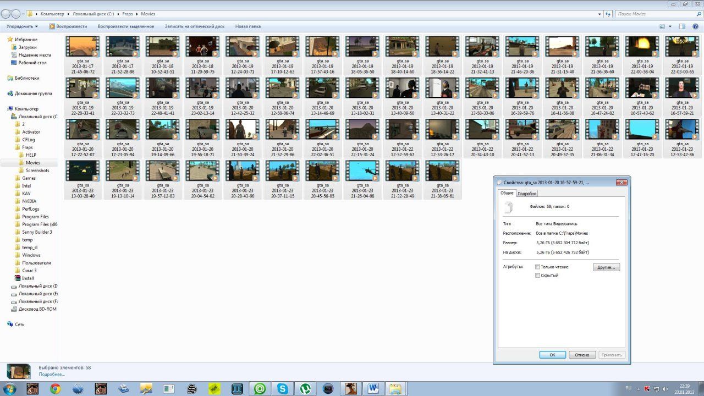Viewport: 704px width, 396px height.
Task: Click Воспроизвести выделенное in toolbar
Action: point(126,26)
